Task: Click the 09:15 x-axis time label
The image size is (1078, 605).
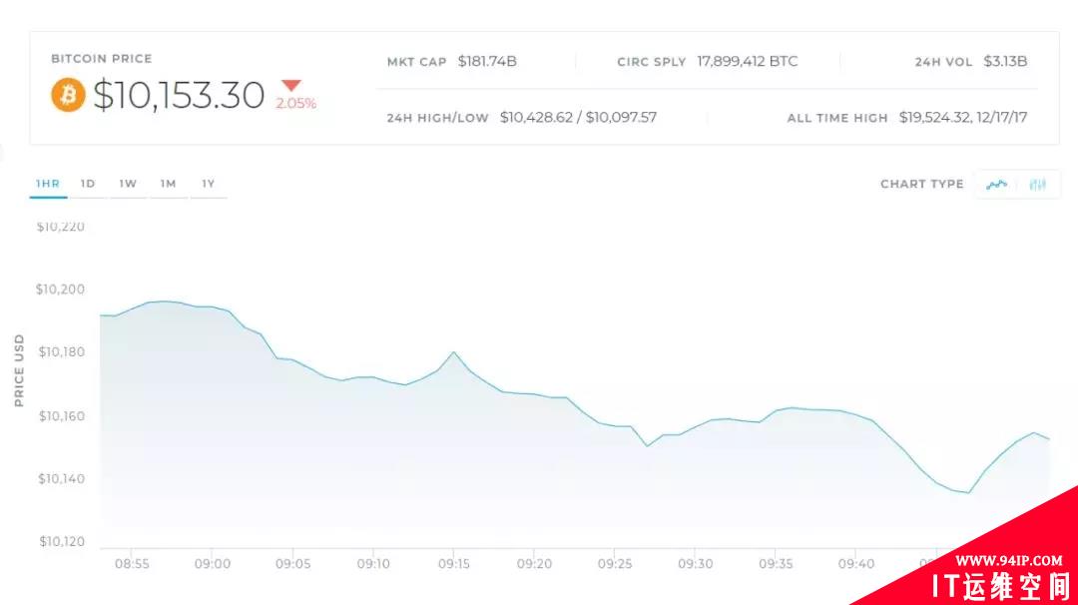Action: point(454,564)
